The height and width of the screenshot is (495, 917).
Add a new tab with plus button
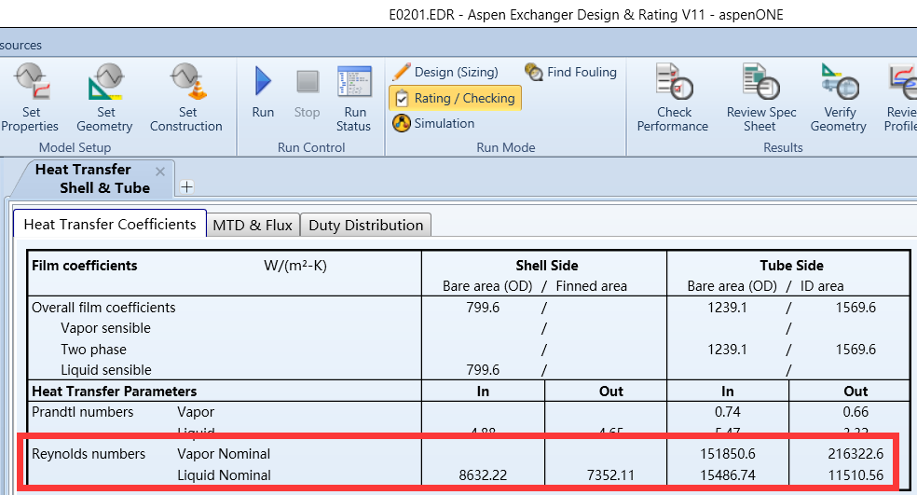pyautogui.click(x=186, y=186)
